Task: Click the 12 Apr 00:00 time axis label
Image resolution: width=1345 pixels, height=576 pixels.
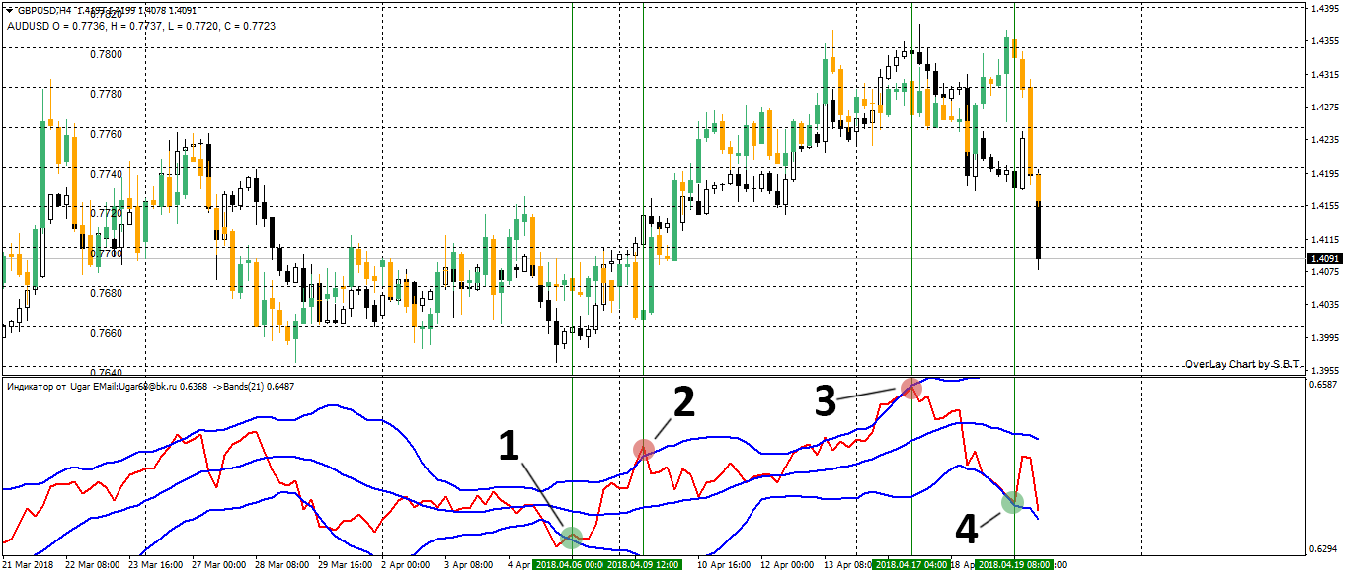Action: 788,565
